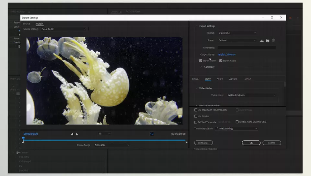Click the current timecode 00:00:00:00
Image resolution: width=311 pixels, height=176 pixels.
click(x=30, y=134)
